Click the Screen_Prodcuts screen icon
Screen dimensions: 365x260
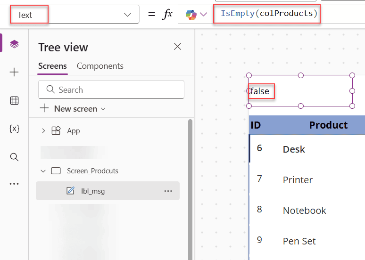[x=56, y=171]
